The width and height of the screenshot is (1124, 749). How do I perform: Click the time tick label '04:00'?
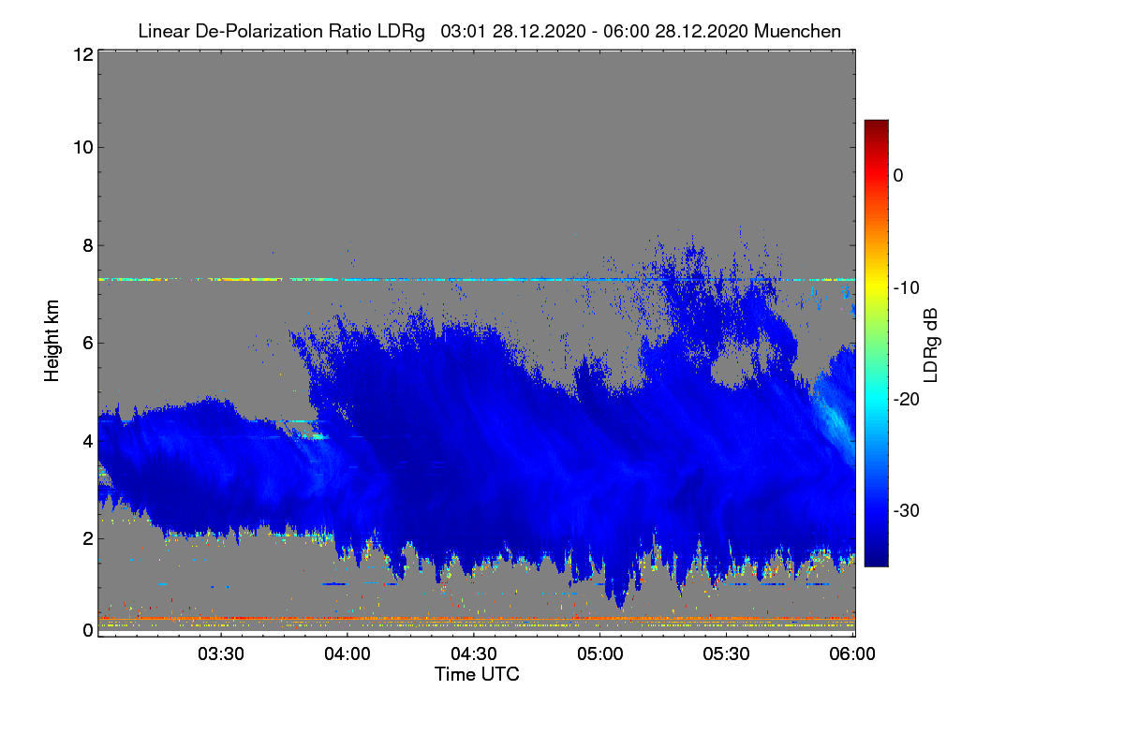[348, 654]
